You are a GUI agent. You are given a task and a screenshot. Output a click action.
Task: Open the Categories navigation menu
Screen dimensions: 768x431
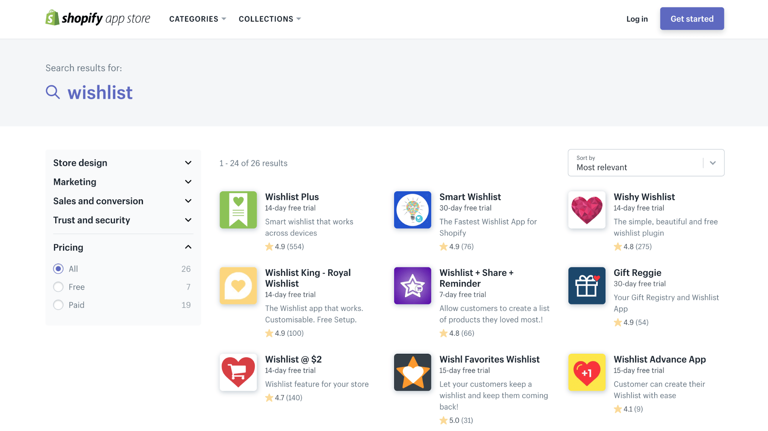coord(198,19)
